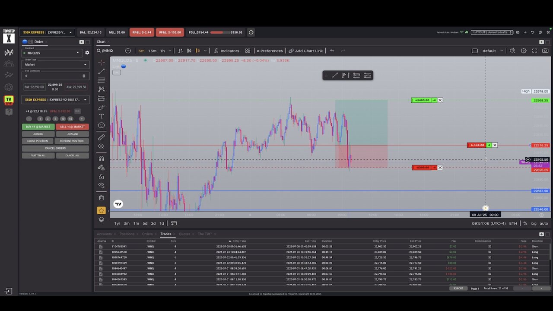Viewport: 553px width, 311px height.
Task: Switch to the Orders tab
Action: pyautogui.click(x=147, y=234)
